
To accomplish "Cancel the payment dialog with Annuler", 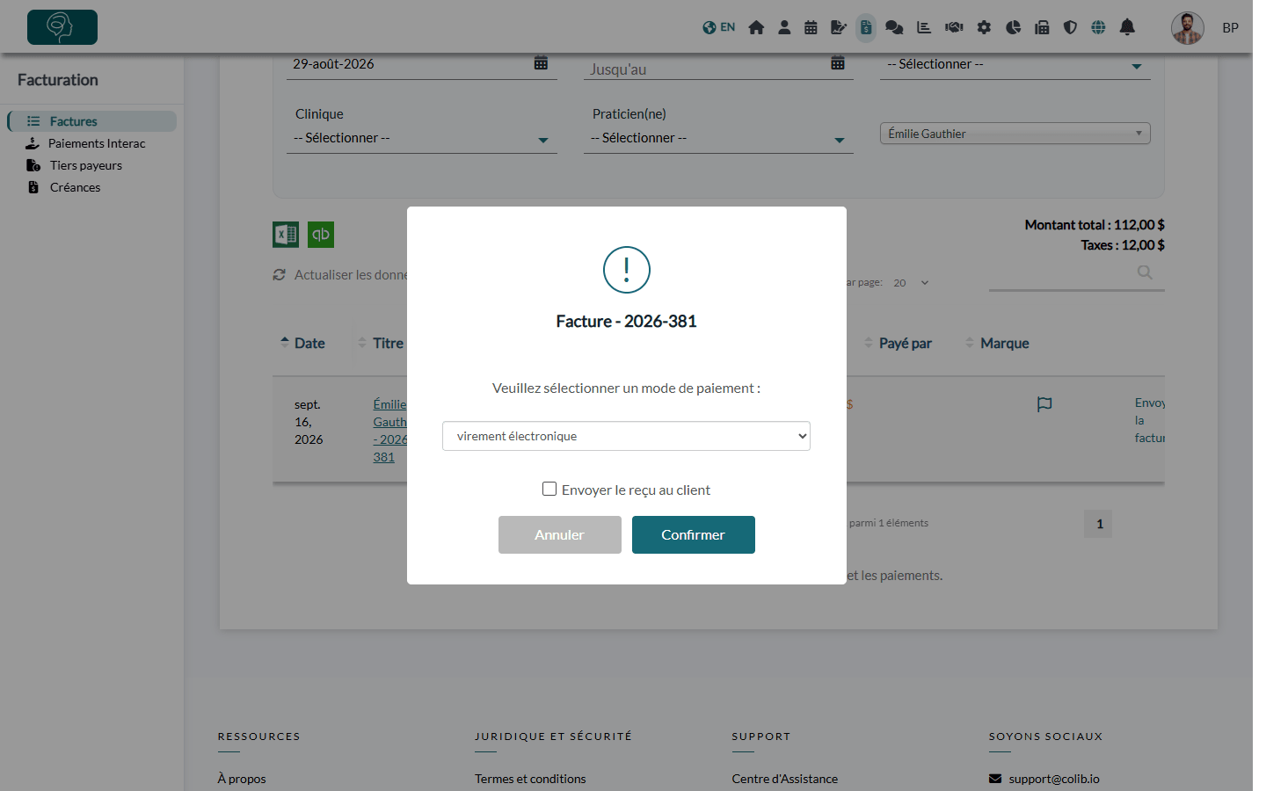I will click(x=560, y=534).
